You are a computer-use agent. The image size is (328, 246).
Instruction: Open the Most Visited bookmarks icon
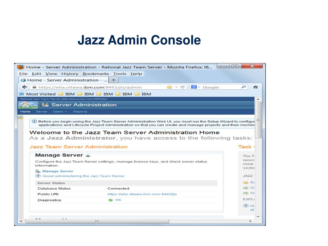click(x=22, y=94)
